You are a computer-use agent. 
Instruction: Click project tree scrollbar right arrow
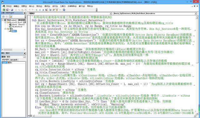[x=25, y=50]
